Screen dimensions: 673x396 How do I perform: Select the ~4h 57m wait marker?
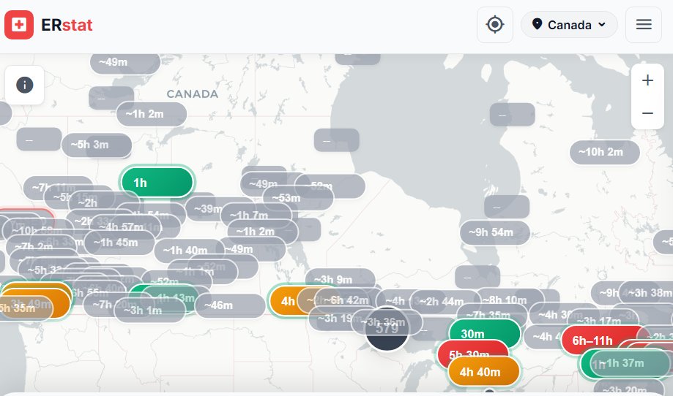pos(125,226)
